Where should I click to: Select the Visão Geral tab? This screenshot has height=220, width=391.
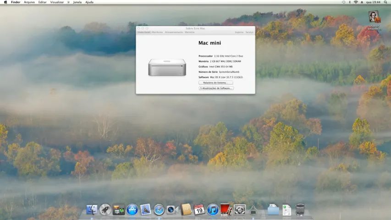(144, 32)
